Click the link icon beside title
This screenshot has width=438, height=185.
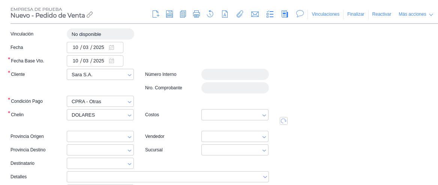click(x=90, y=15)
